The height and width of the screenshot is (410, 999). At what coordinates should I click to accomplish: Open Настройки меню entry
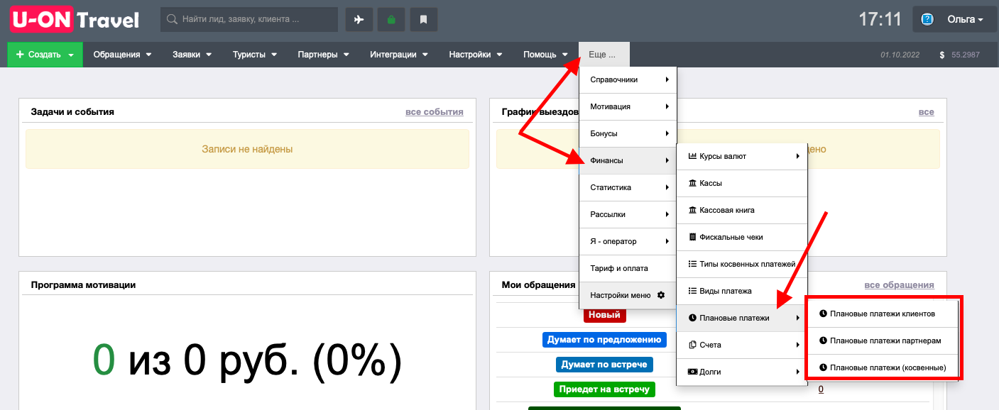click(x=628, y=295)
